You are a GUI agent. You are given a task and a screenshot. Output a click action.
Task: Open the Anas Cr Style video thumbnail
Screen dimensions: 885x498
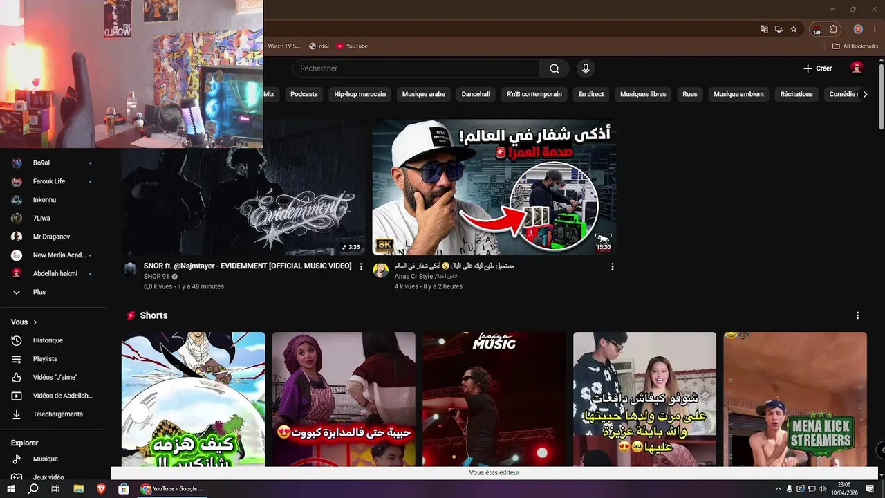[494, 187]
